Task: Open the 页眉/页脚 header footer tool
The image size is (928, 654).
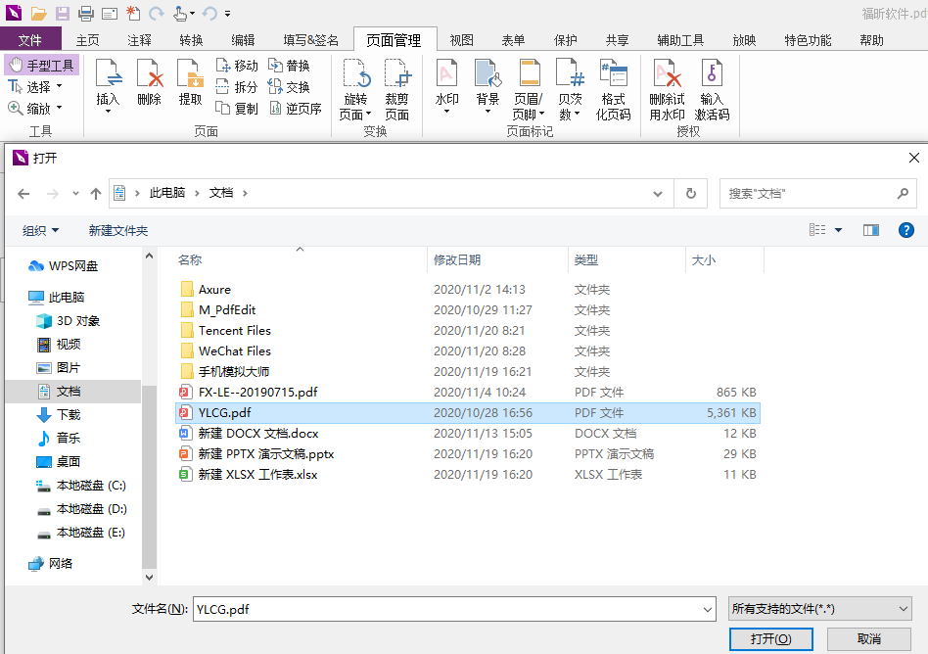Action: (x=529, y=90)
